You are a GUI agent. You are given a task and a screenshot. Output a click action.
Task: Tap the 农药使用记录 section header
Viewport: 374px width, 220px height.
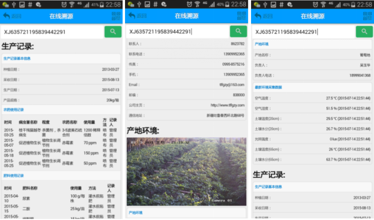(x=14, y=110)
